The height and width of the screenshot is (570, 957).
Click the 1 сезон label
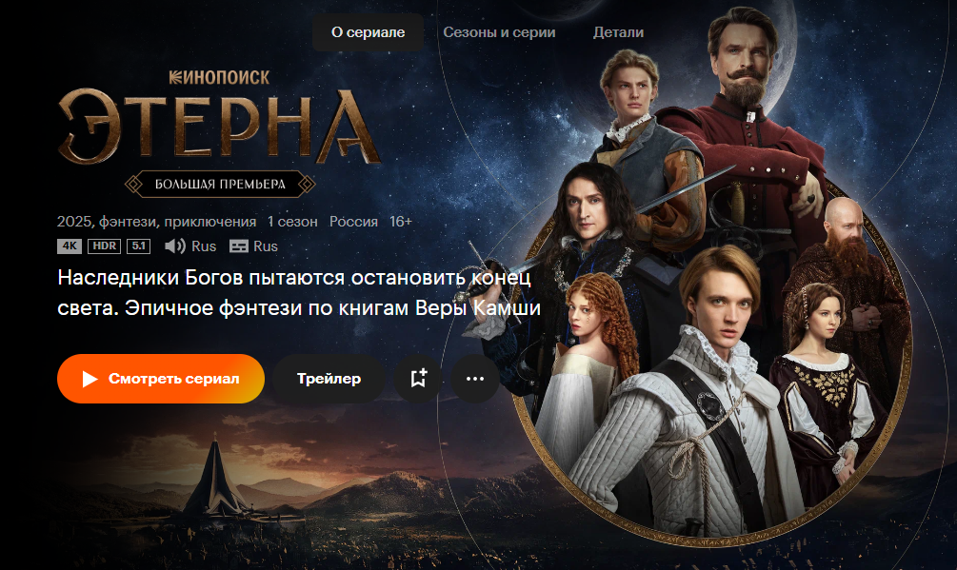point(292,222)
